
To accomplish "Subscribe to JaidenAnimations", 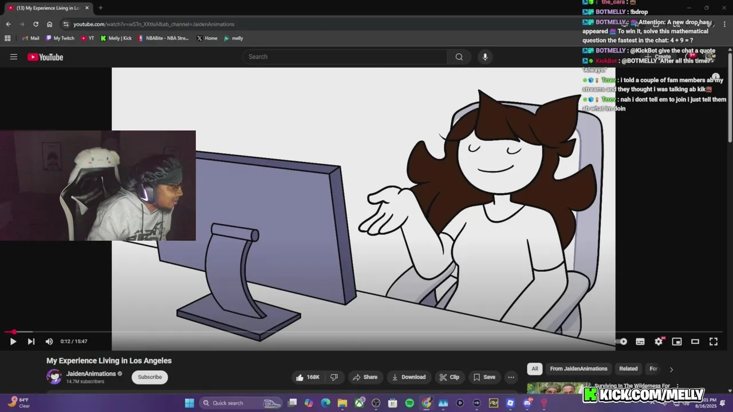I will (x=149, y=377).
